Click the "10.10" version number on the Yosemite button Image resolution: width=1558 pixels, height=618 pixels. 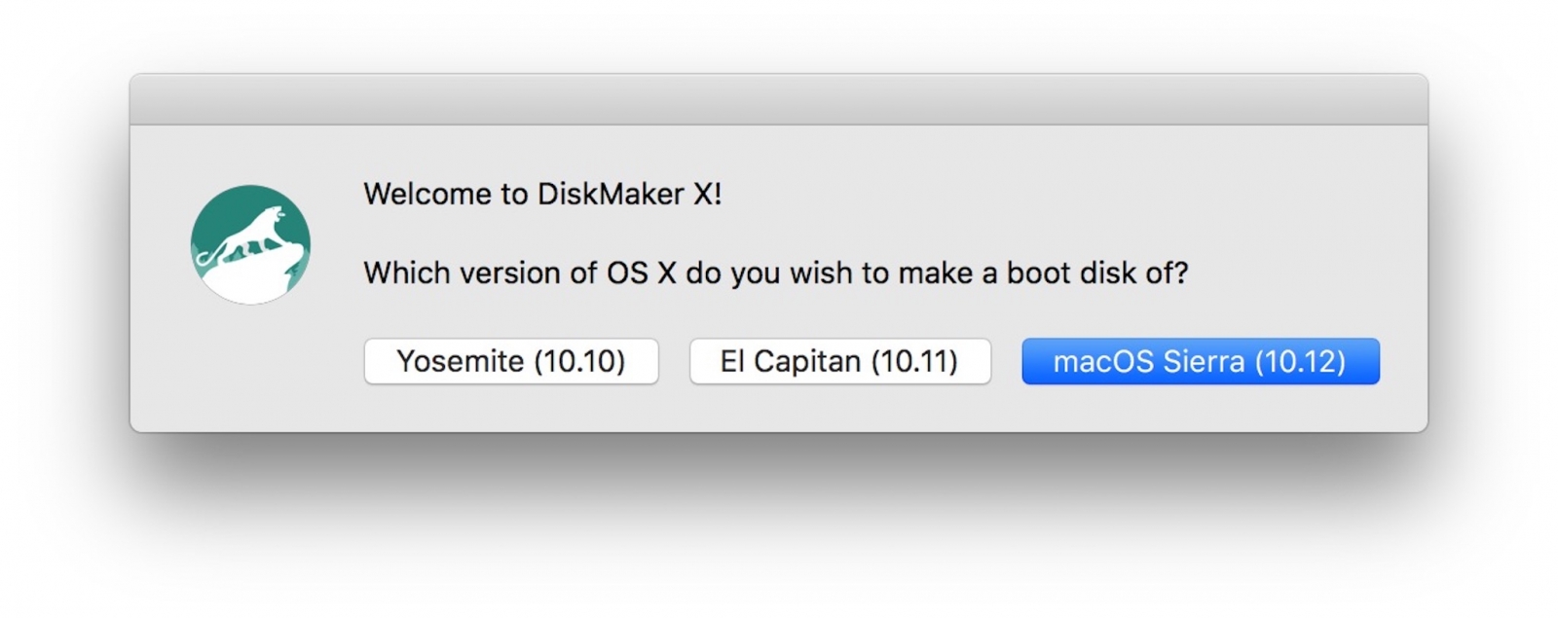point(579,361)
